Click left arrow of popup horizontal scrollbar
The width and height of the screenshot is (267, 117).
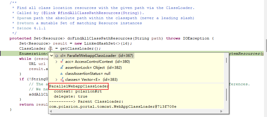51,111
